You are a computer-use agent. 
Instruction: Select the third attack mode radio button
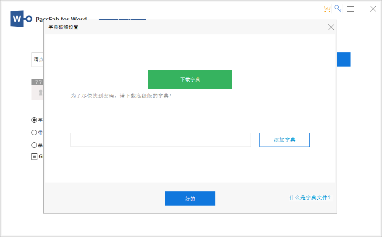(x=34, y=145)
